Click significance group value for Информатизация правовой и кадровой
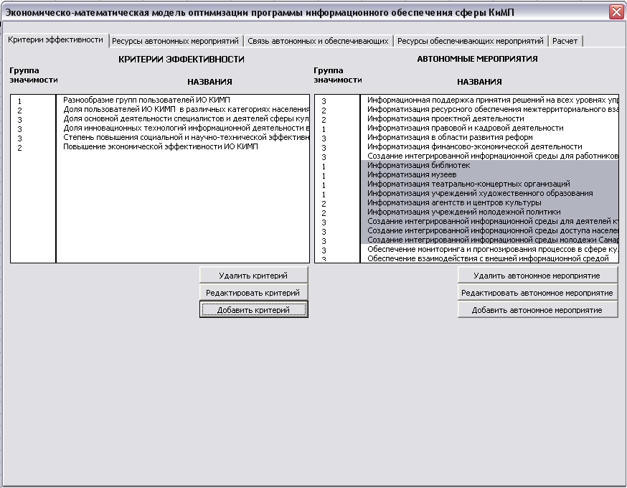Screen dimensions: 627x488 tap(324, 130)
